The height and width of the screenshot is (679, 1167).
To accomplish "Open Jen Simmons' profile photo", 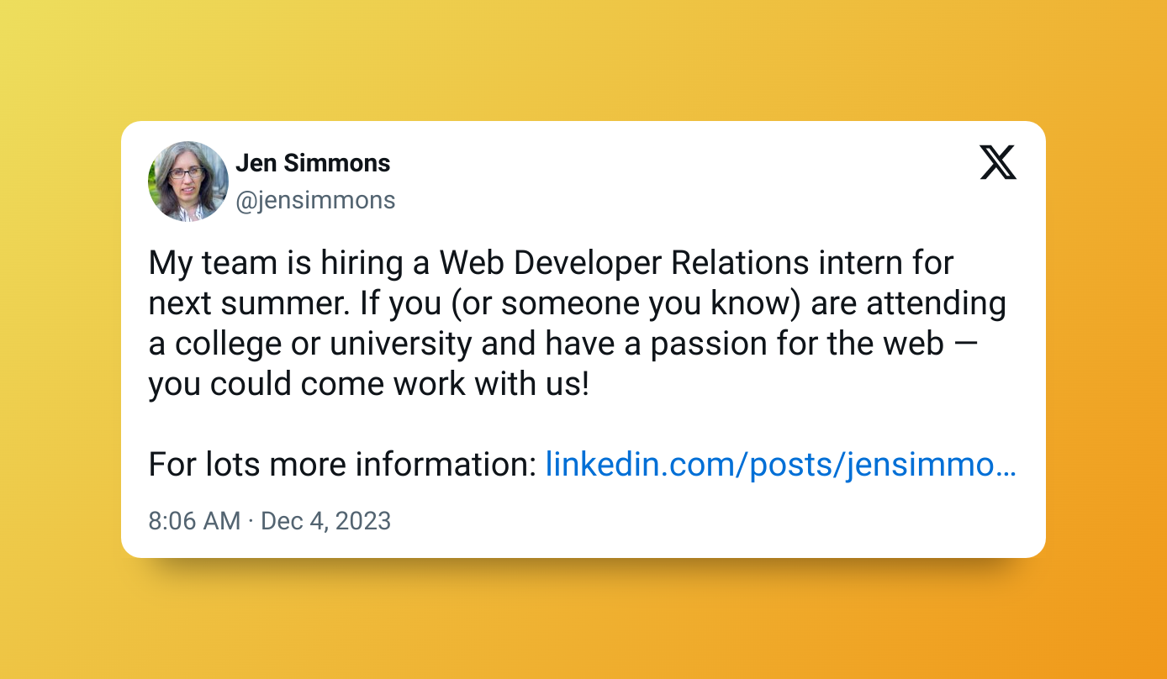I will click(x=188, y=182).
